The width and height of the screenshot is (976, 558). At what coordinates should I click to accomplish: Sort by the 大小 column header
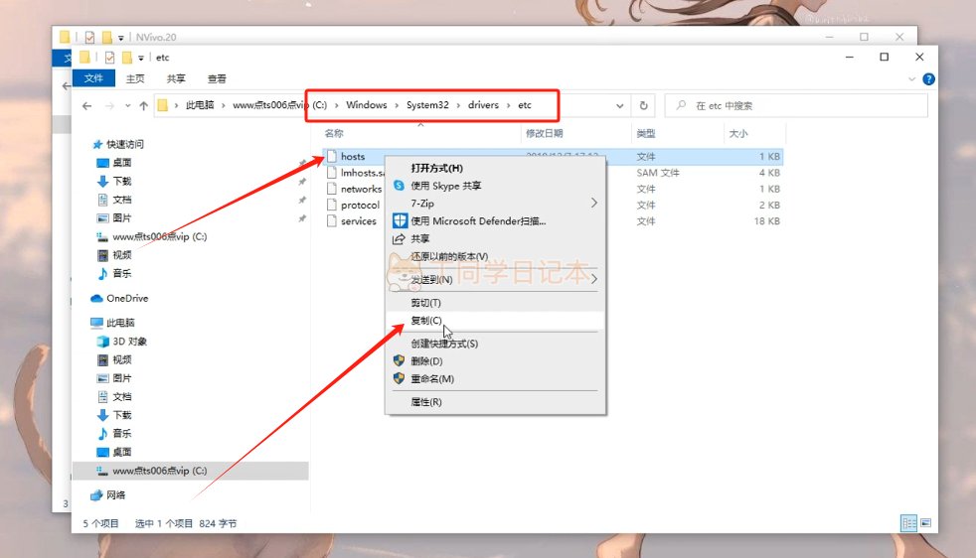tap(738, 133)
